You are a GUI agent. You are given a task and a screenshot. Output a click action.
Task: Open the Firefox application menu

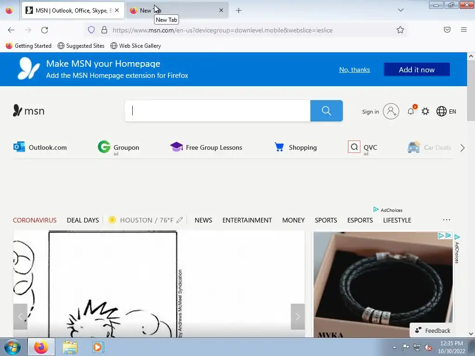[464, 30]
